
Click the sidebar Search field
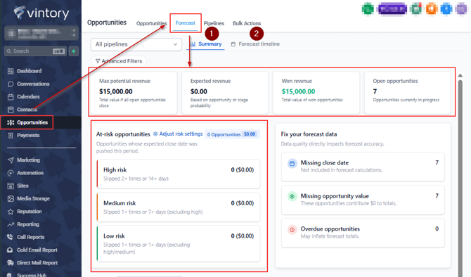[x=35, y=51]
